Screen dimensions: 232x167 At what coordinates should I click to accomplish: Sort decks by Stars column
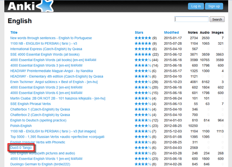(139, 33)
